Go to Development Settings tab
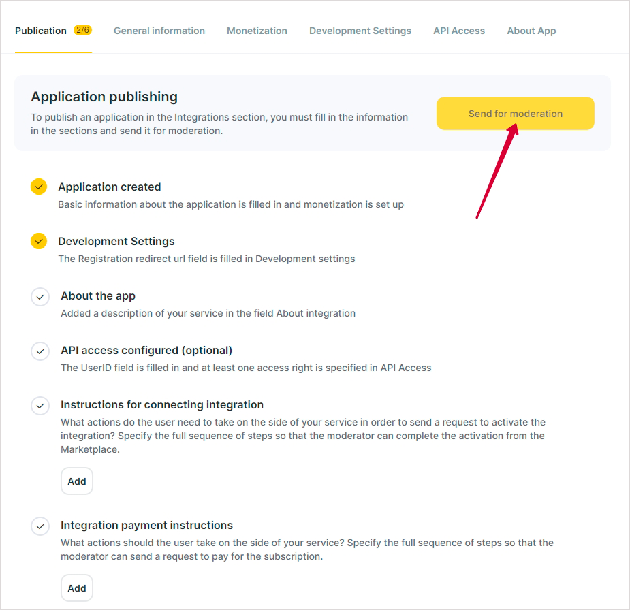 [x=360, y=31]
